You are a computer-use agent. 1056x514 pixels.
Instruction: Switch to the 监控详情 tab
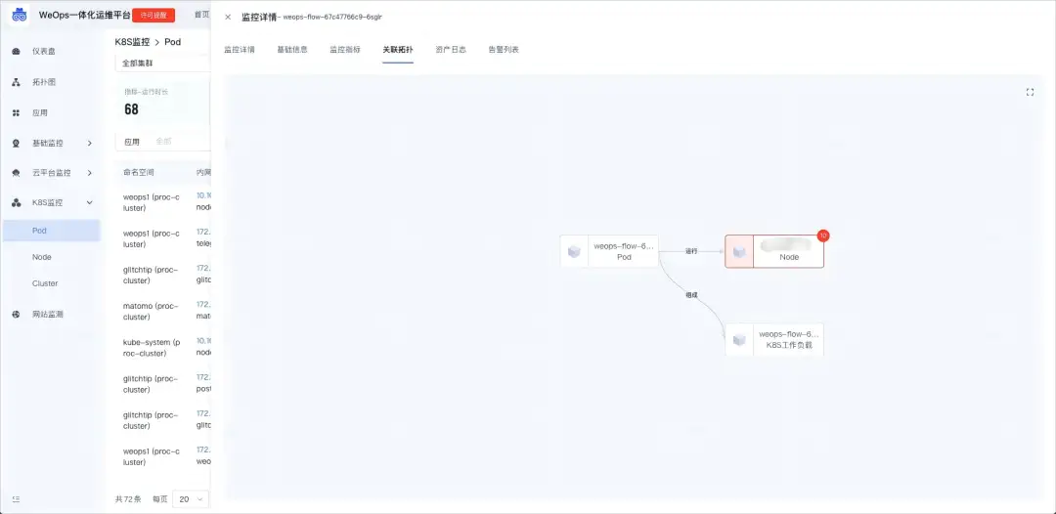[240, 50]
